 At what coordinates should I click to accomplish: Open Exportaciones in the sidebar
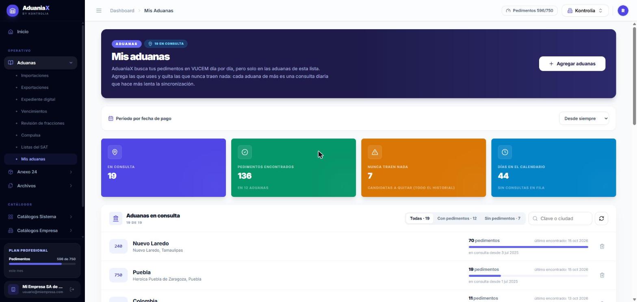pyautogui.click(x=35, y=87)
